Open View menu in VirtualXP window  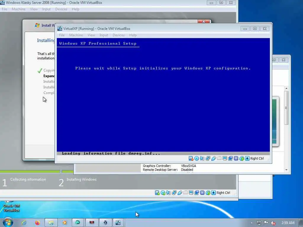coord(91,35)
